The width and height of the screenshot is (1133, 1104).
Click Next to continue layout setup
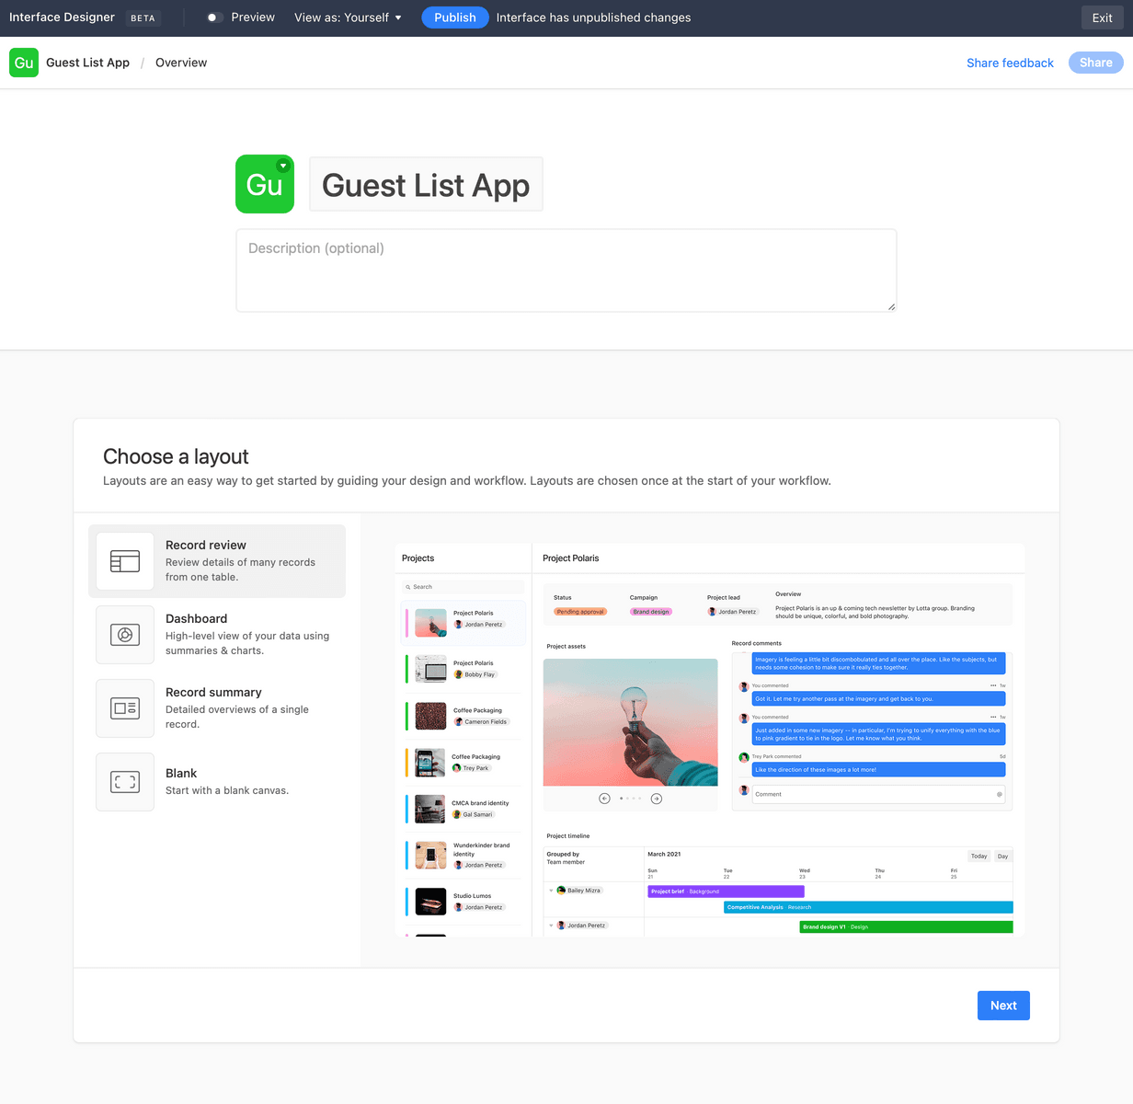pos(1003,1005)
